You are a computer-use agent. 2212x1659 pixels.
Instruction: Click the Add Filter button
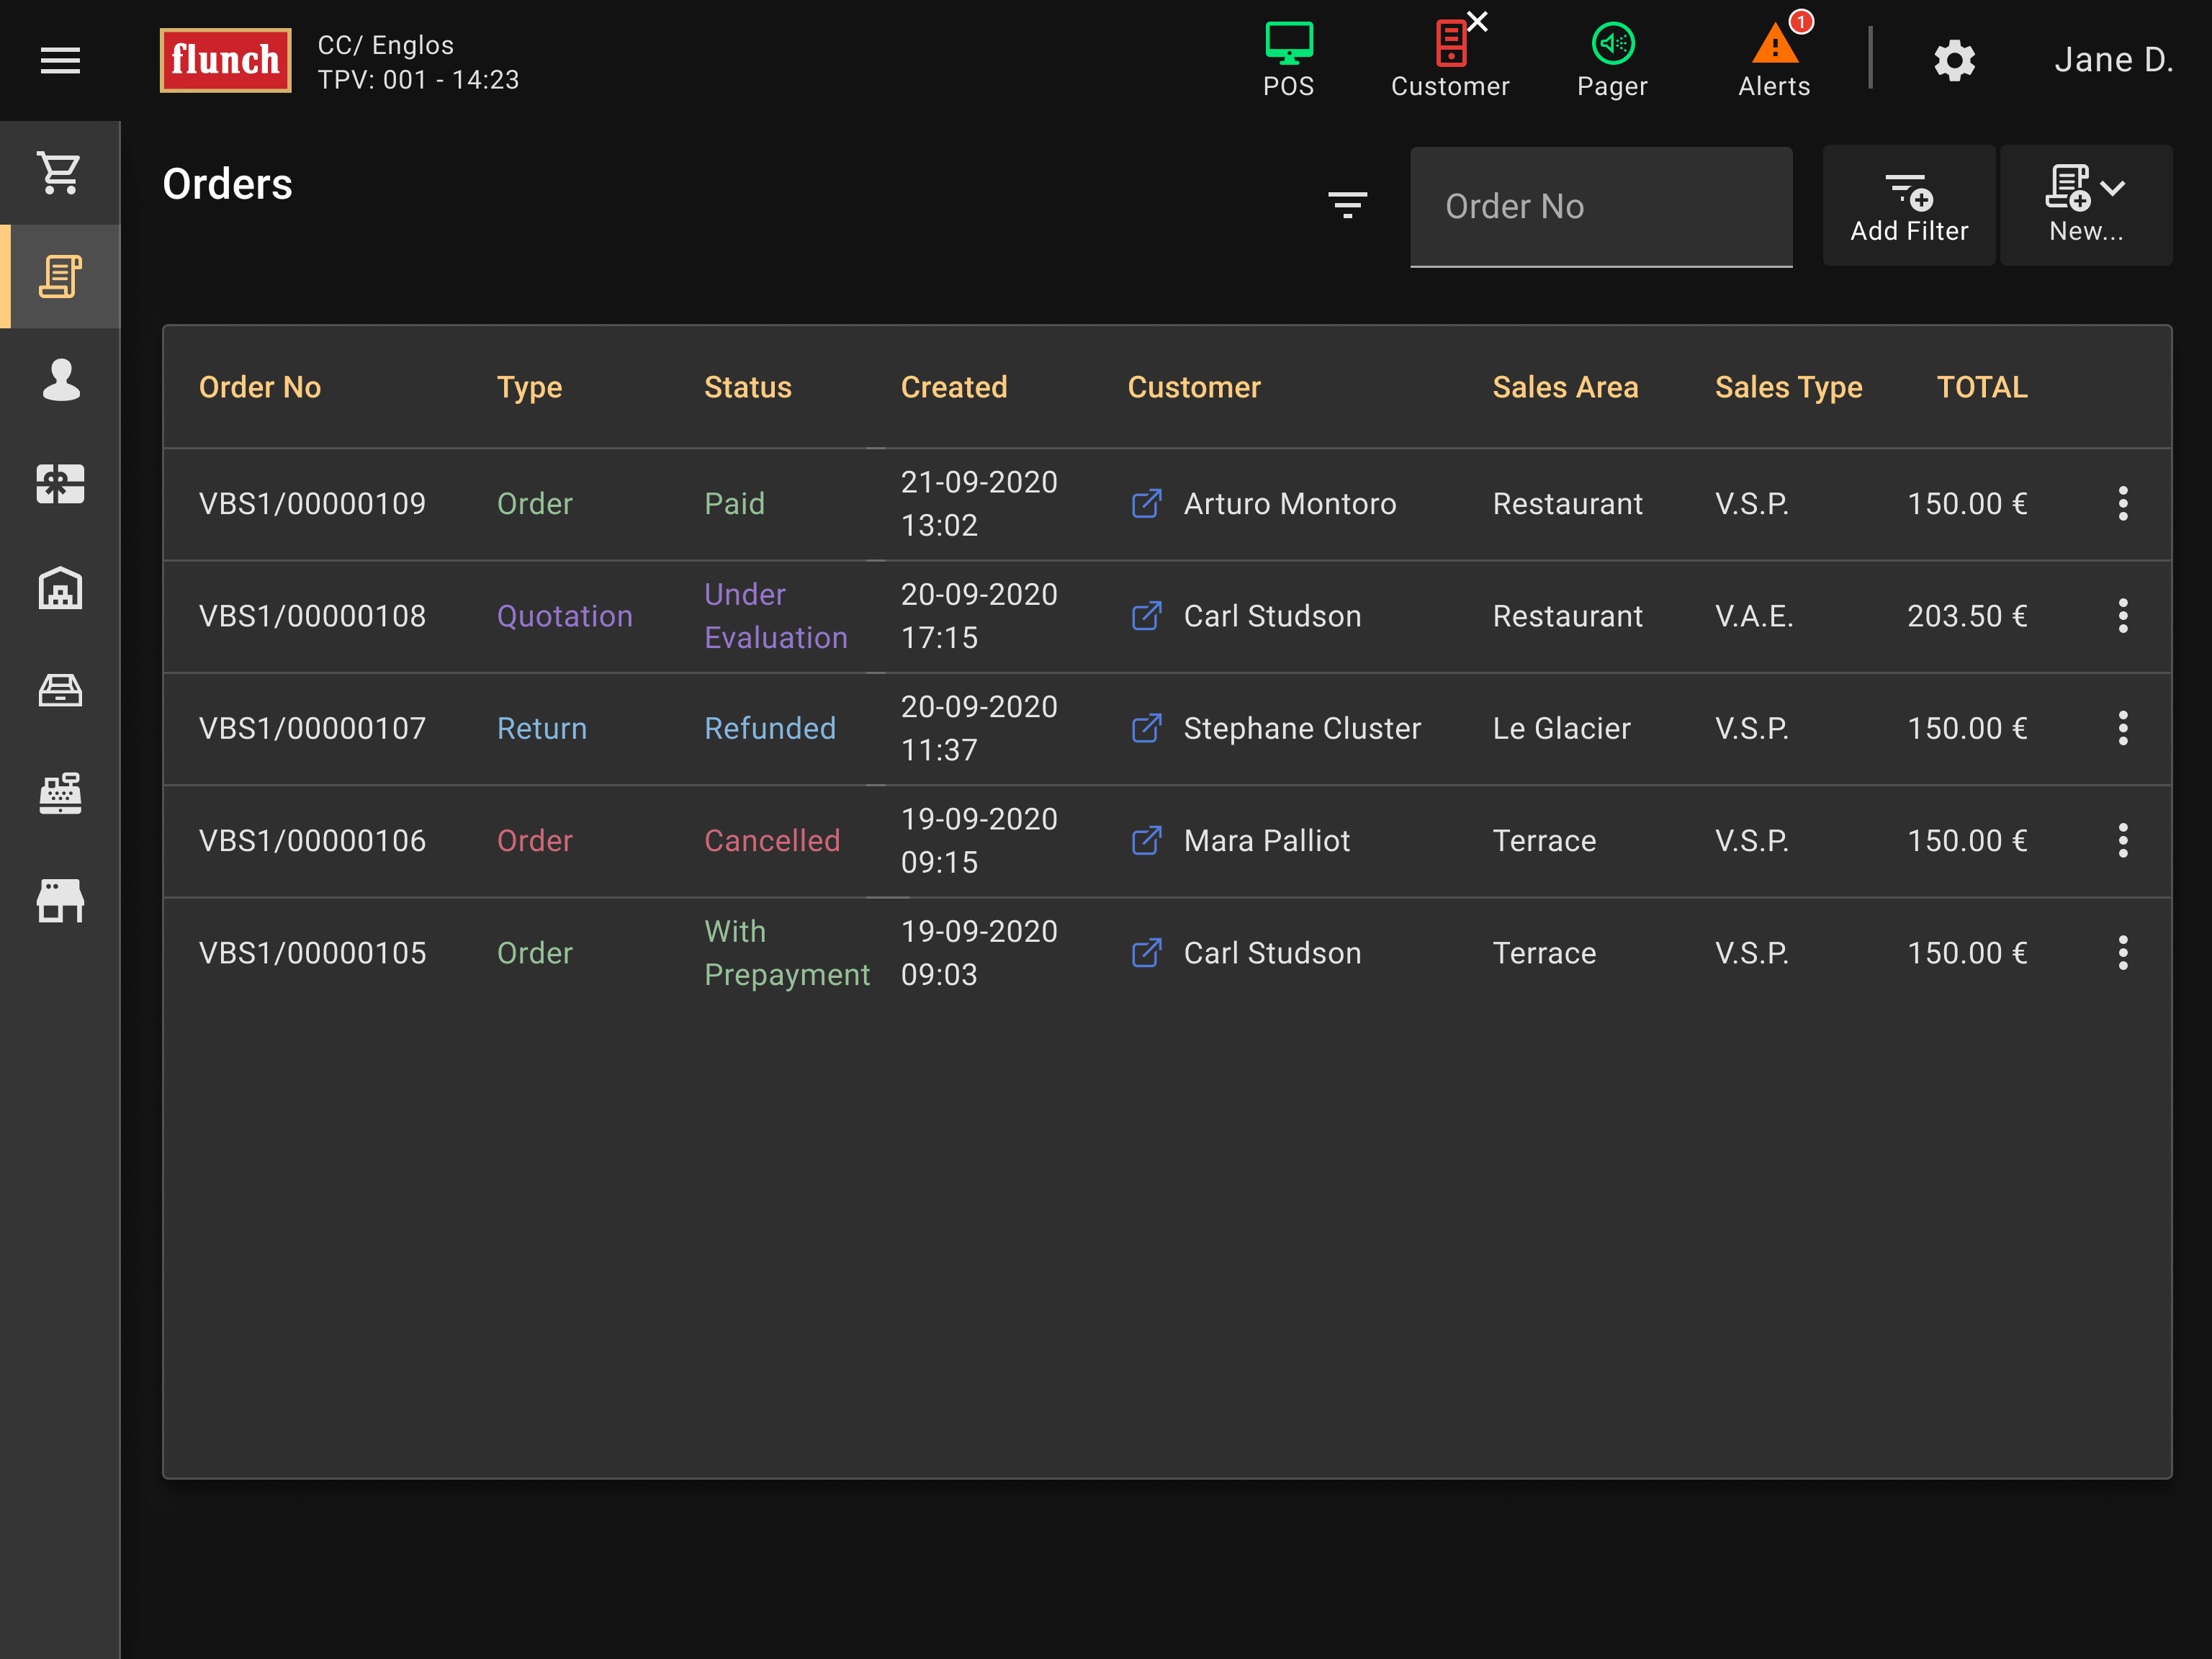point(1908,205)
